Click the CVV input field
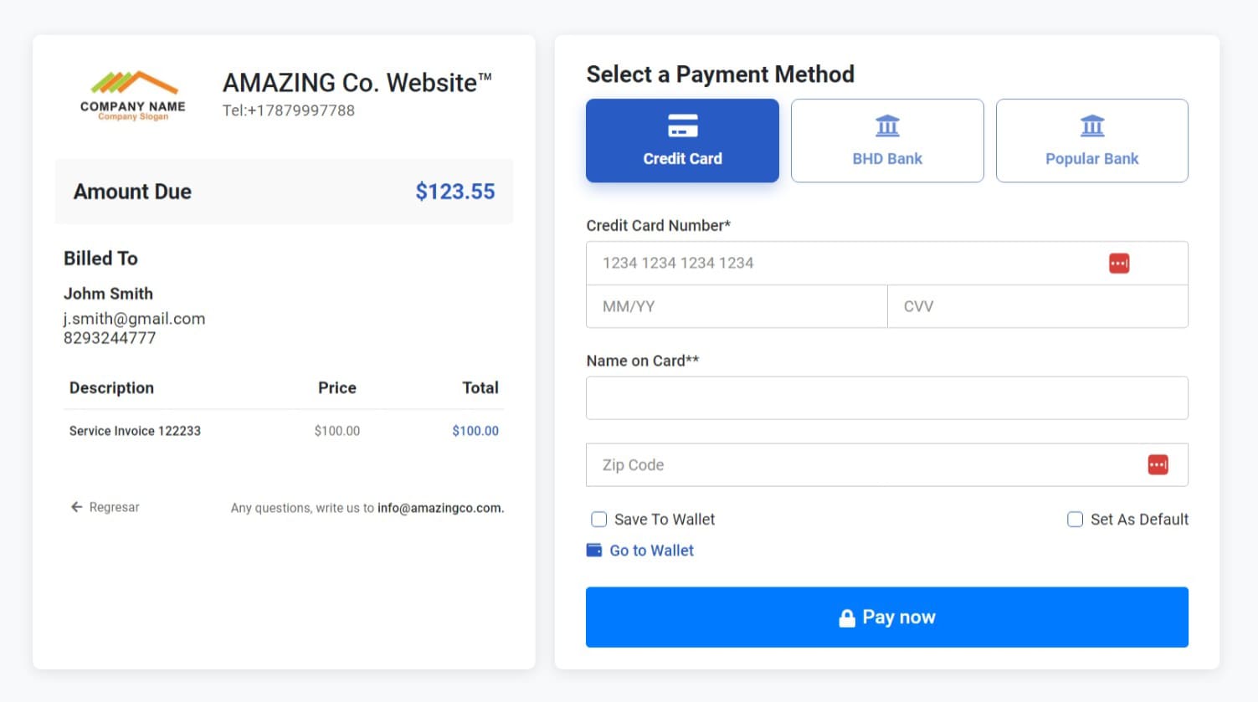This screenshot has width=1258, height=702. click(1037, 307)
